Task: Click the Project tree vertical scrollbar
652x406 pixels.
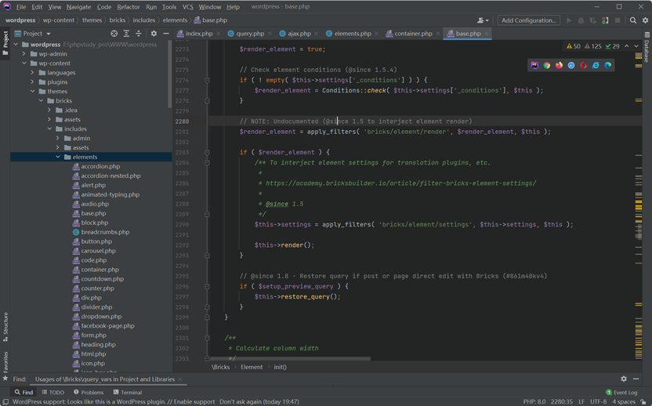Action: click(x=169, y=75)
